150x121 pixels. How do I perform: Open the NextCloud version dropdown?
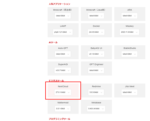(x=63, y=92)
